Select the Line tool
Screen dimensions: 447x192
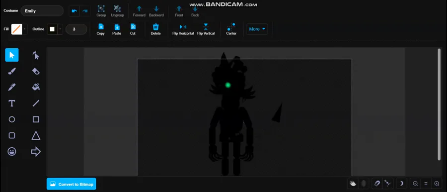[x=36, y=103]
